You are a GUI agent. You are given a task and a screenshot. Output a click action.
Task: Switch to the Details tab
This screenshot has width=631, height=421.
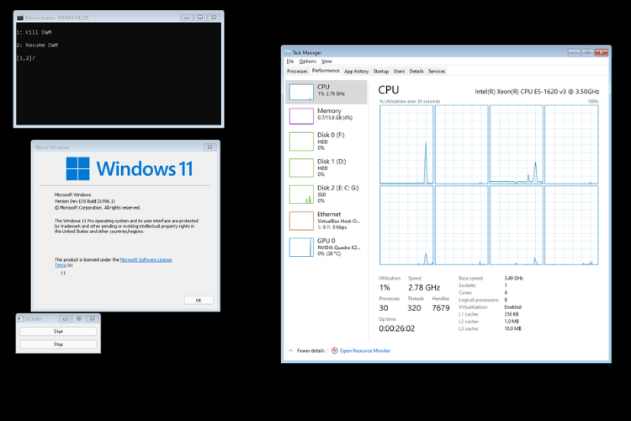click(x=416, y=72)
